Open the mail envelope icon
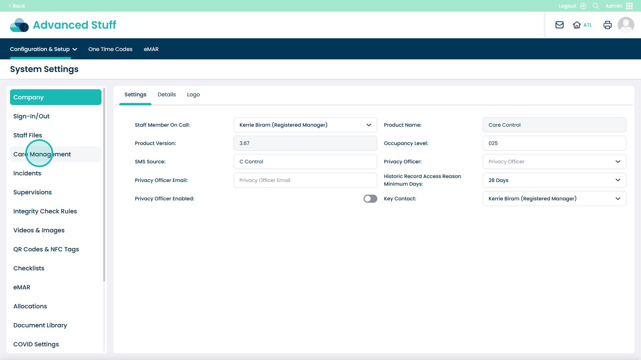 tap(559, 25)
